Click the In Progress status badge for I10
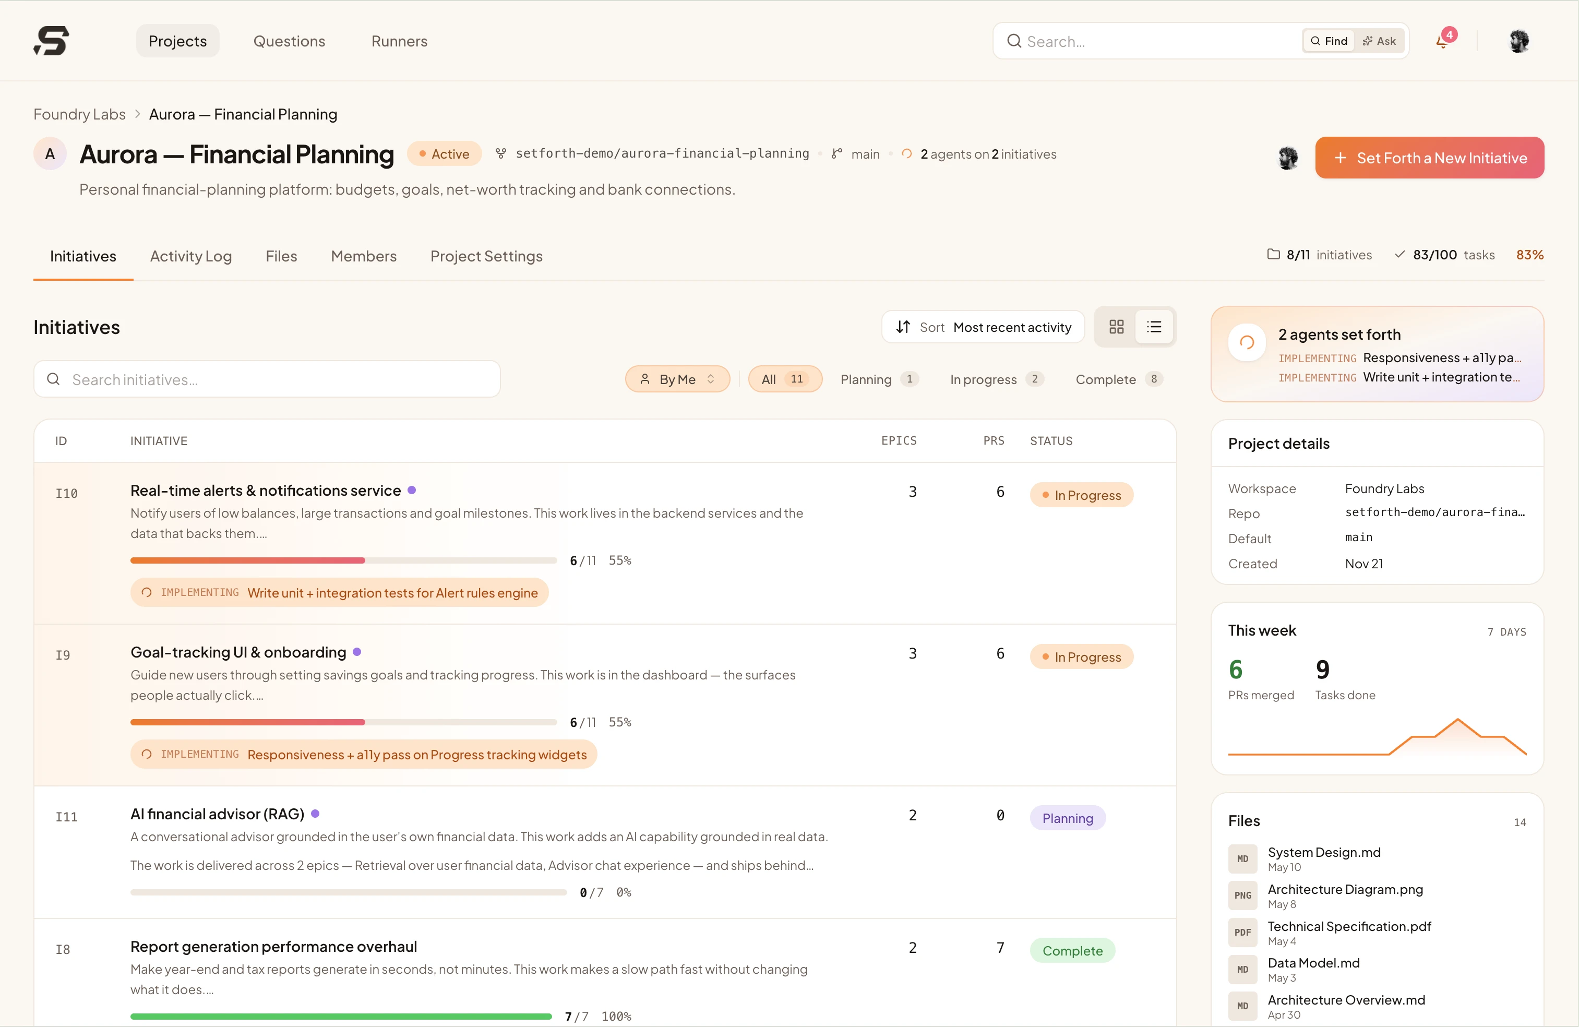The width and height of the screenshot is (1579, 1027). [x=1081, y=495]
